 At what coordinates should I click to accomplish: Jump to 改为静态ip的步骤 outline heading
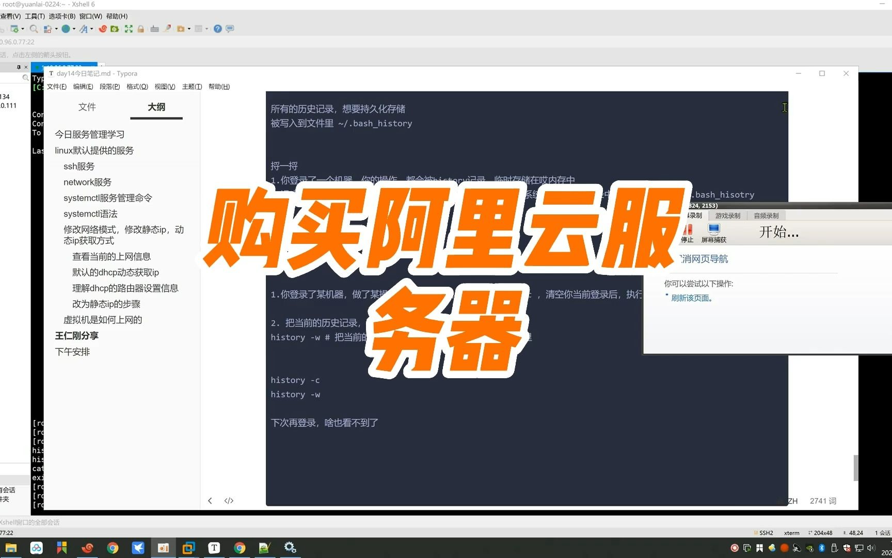tap(106, 304)
